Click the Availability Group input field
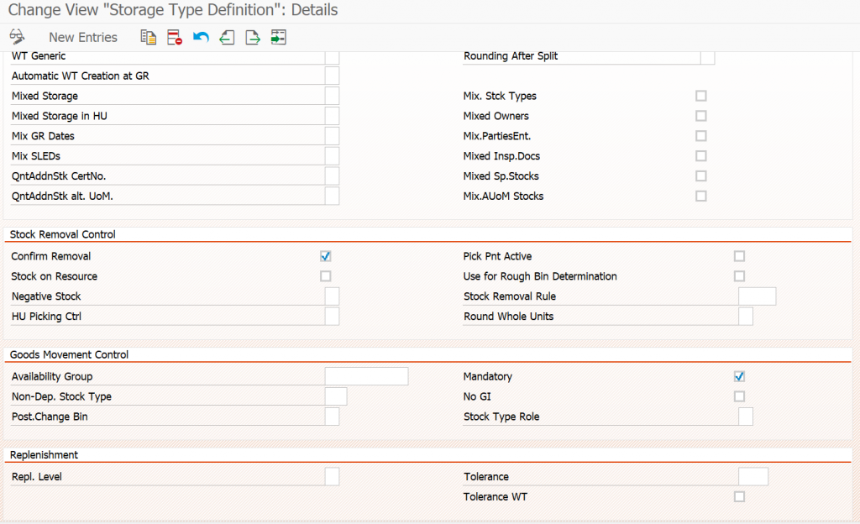Image resolution: width=860 pixels, height=524 pixels. 366,376
